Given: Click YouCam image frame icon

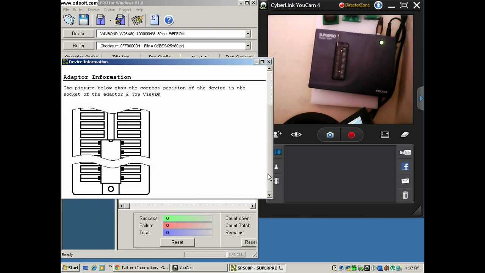Looking at the screenshot, I should 385,135.
